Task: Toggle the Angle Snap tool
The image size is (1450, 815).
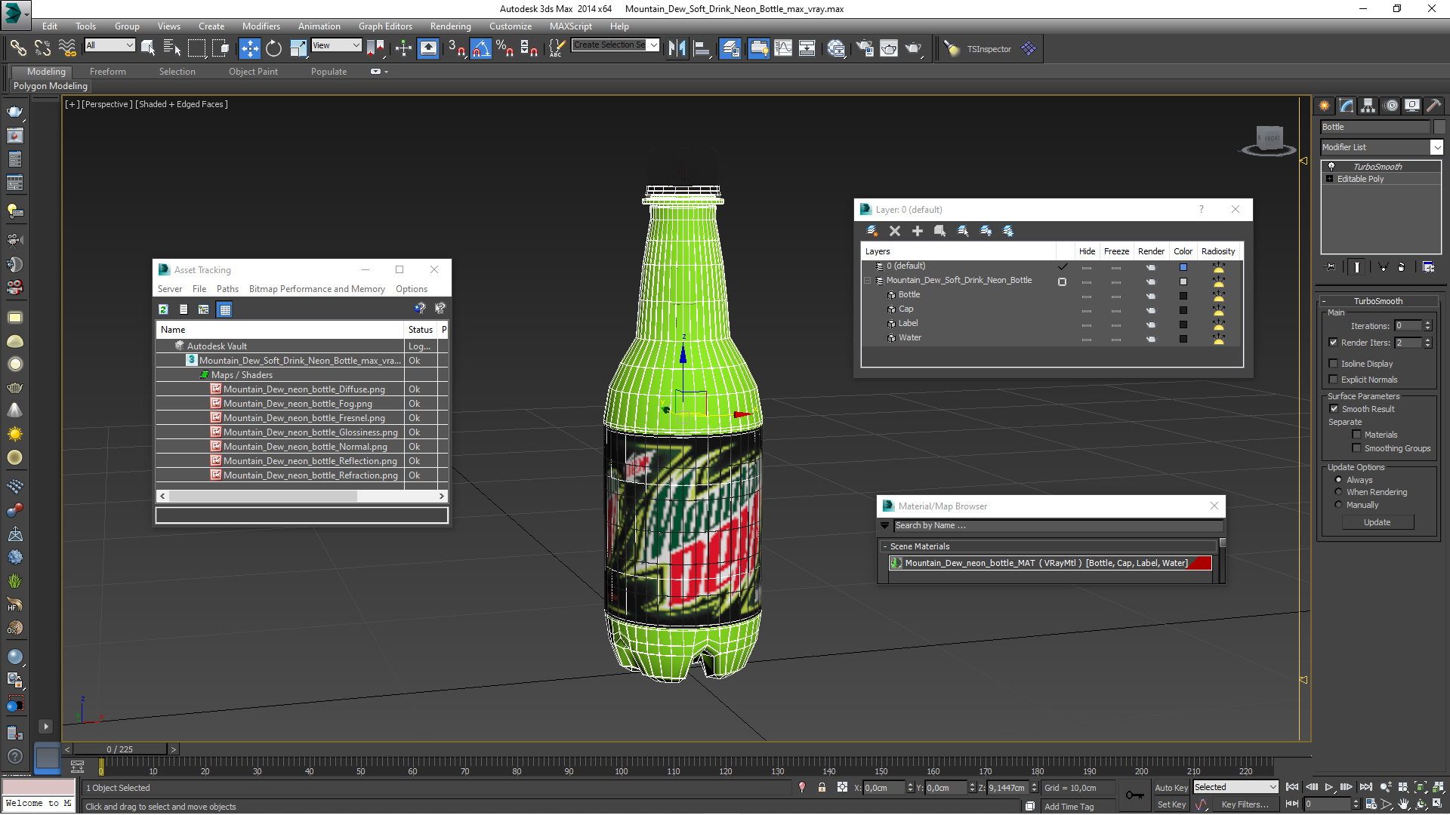Action: tap(481, 48)
